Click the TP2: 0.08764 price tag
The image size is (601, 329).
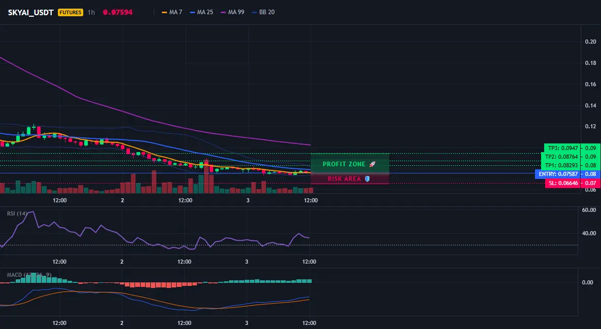click(x=561, y=157)
